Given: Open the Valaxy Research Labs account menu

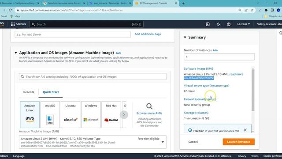Looking at the screenshot, I should [x=269, y=24].
